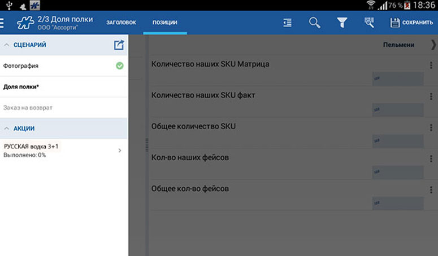Open the options menu for Количество наших SKU Матрица

[x=431, y=65]
